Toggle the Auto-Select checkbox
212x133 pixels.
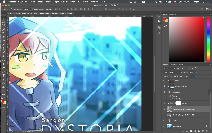(11, 9)
